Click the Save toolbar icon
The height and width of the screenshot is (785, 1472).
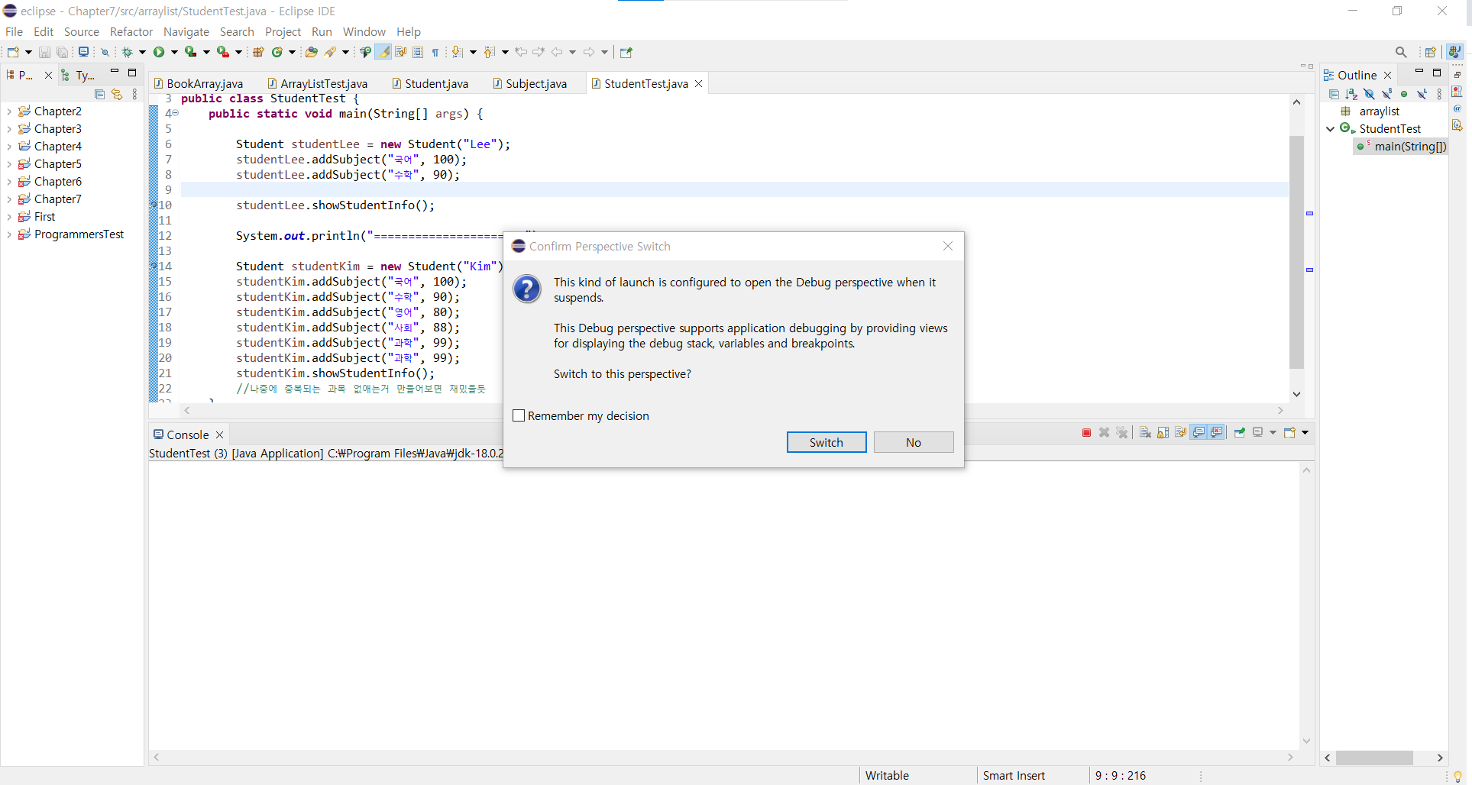tap(44, 52)
